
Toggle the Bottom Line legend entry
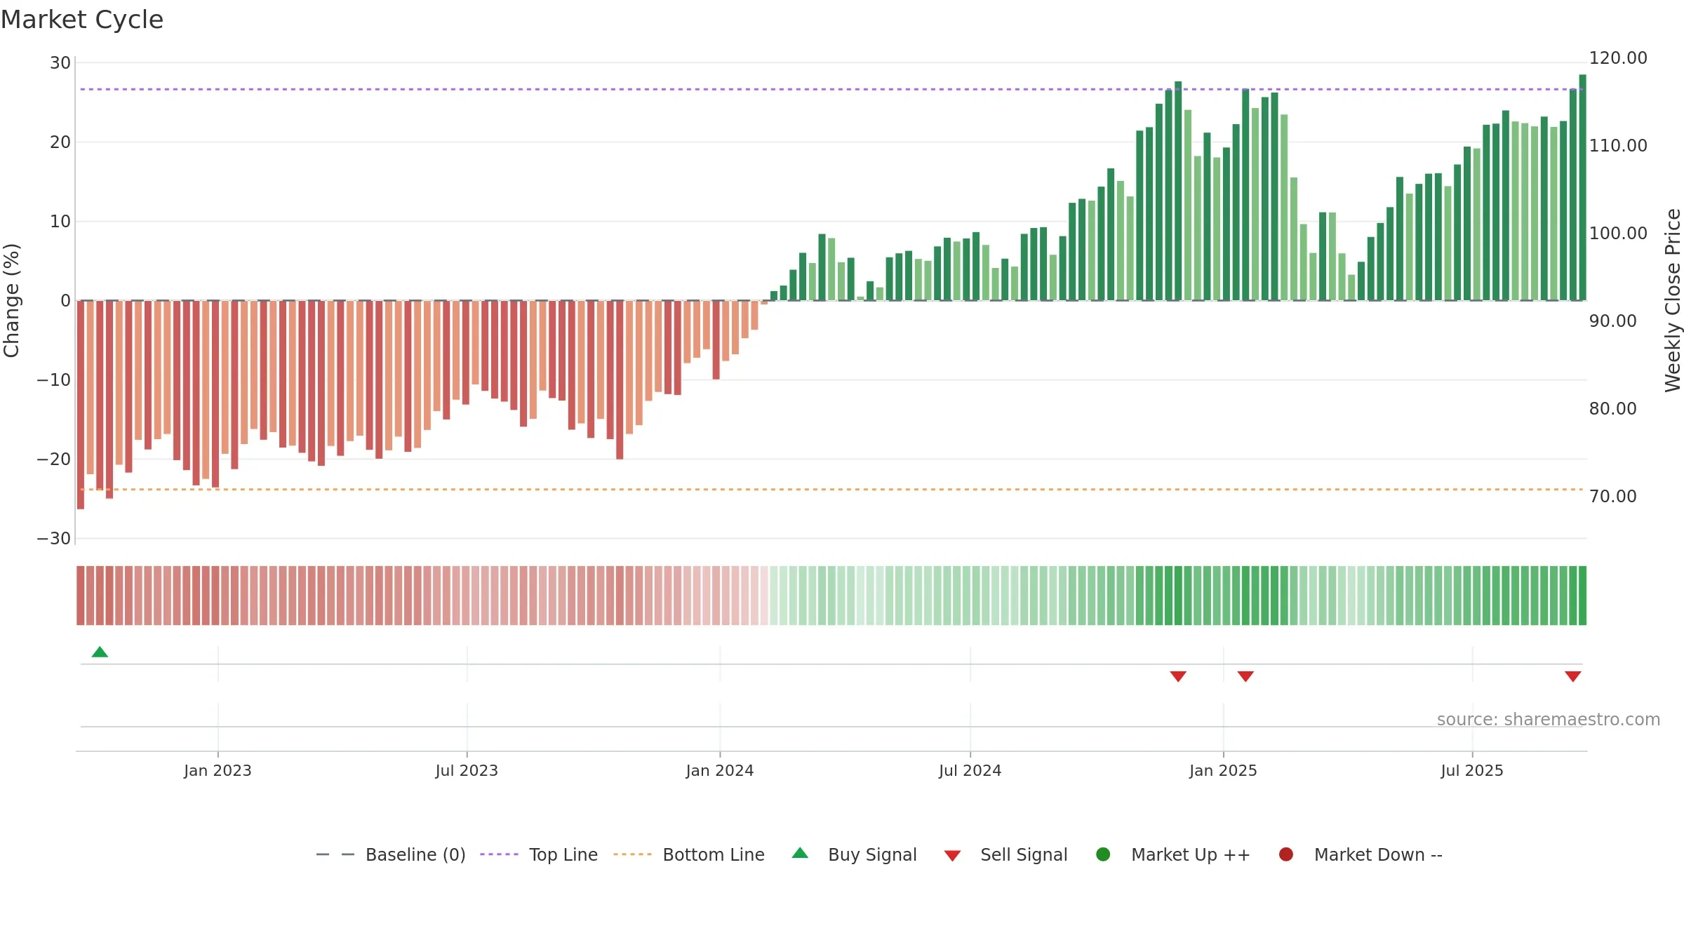coord(689,854)
